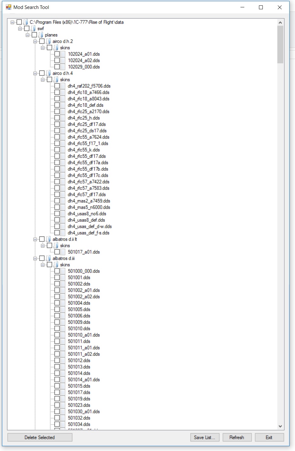Collapse the planes tree node
Viewport: 295px width, 451px height.
click(28, 35)
